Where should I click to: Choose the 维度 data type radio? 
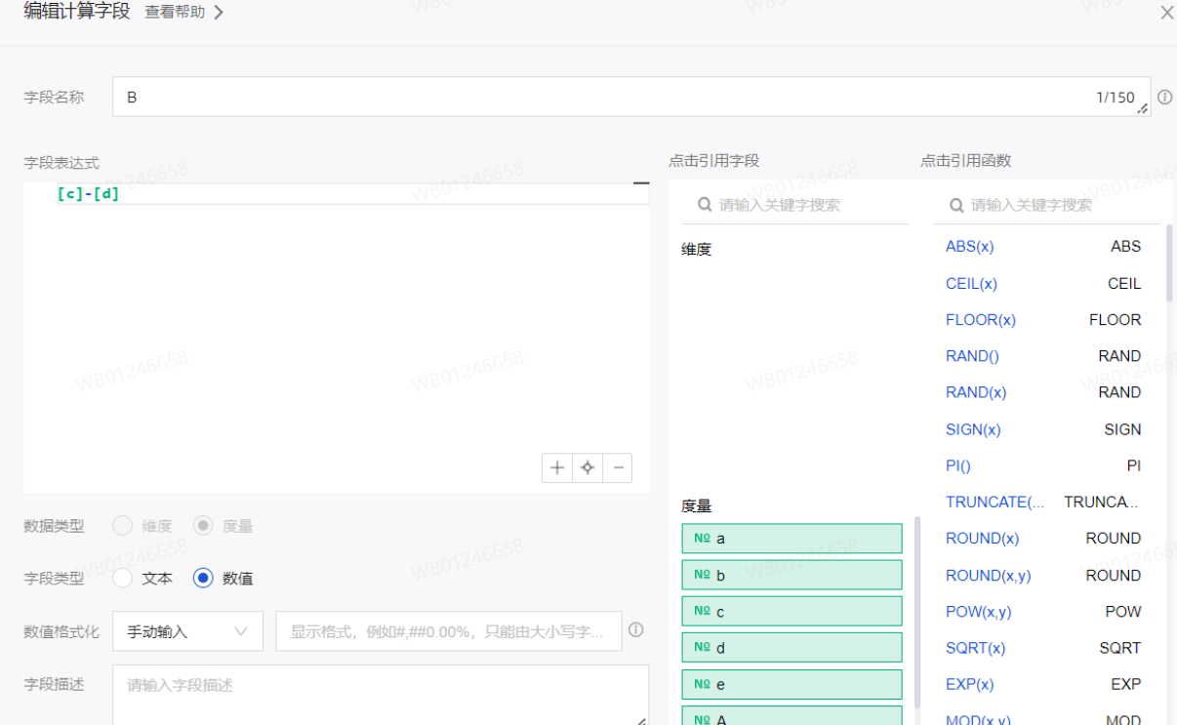tap(123, 526)
